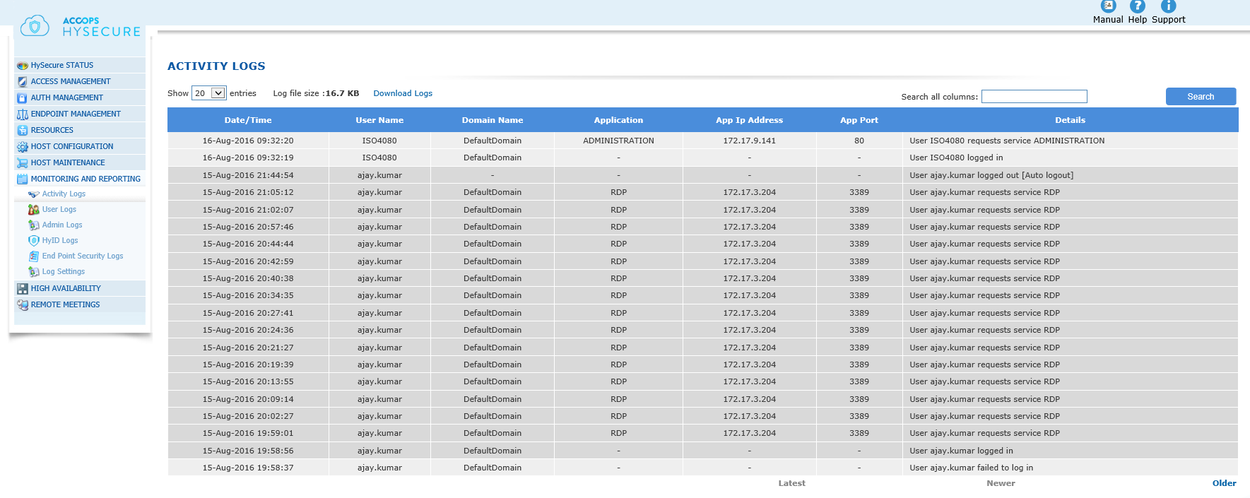Expand HIGH AVAILABILITY menu
Image resolution: width=1250 pixels, height=498 pixels.
click(66, 288)
